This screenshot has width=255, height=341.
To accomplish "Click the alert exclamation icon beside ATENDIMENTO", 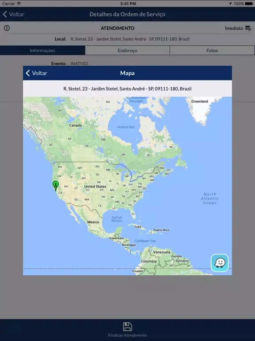I will click(x=7, y=28).
